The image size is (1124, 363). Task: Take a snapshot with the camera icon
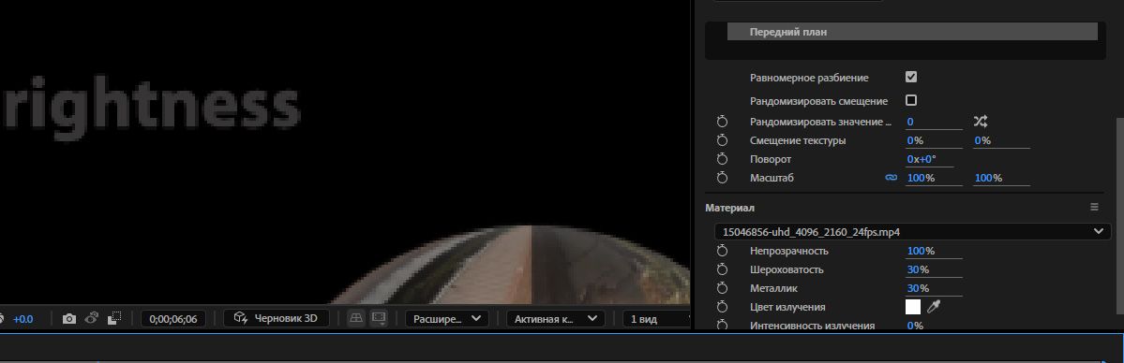coord(68,319)
